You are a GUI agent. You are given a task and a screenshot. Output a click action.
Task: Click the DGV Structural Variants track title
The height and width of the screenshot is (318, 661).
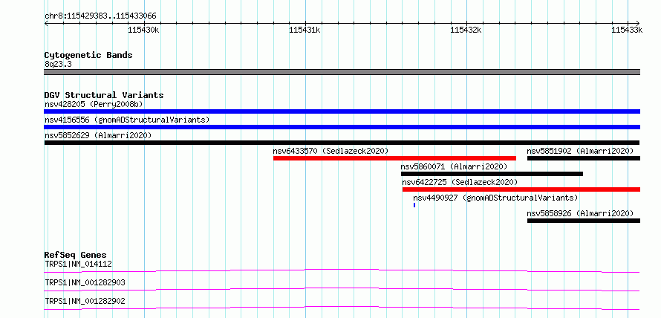104,95
